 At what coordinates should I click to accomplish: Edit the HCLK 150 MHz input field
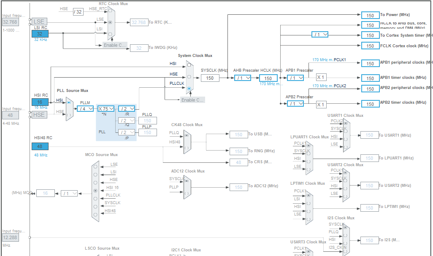(268, 78)
